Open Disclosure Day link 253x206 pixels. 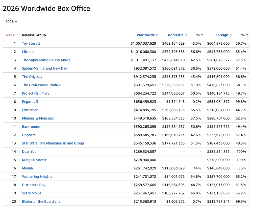[x=34, y=185]
